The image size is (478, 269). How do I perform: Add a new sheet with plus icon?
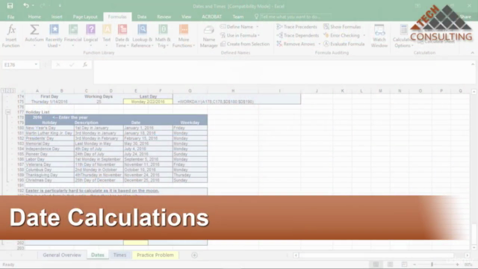[194, 255]
